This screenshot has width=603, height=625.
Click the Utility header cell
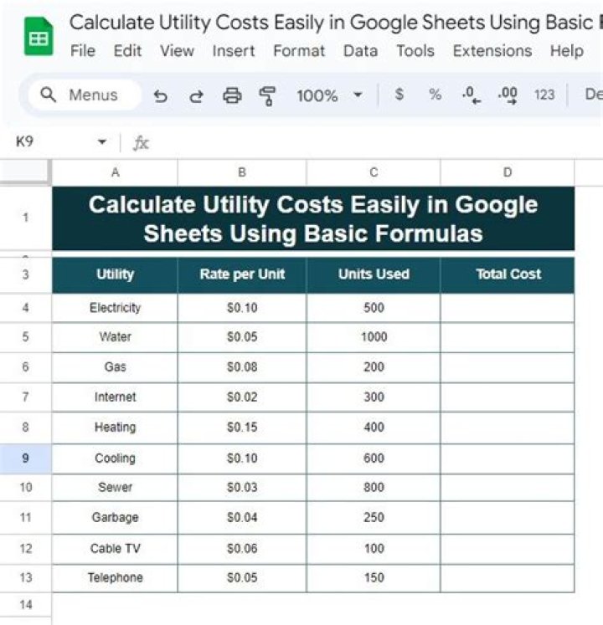tap(115, 274)
